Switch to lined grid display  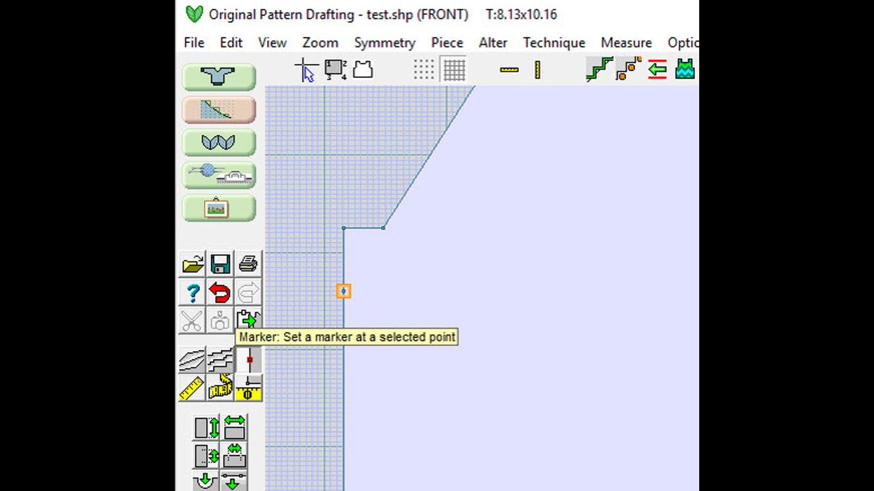click(453, 70)
